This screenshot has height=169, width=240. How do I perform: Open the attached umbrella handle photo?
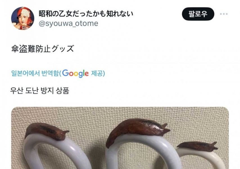120,138
